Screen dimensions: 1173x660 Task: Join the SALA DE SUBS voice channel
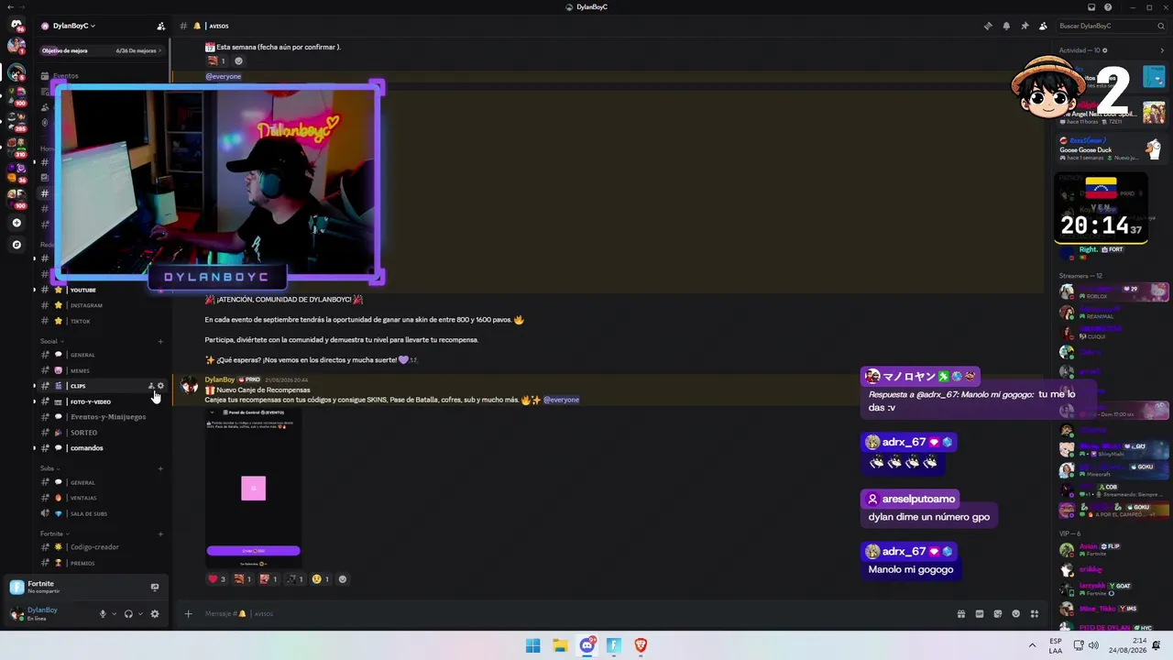point(101,513)
